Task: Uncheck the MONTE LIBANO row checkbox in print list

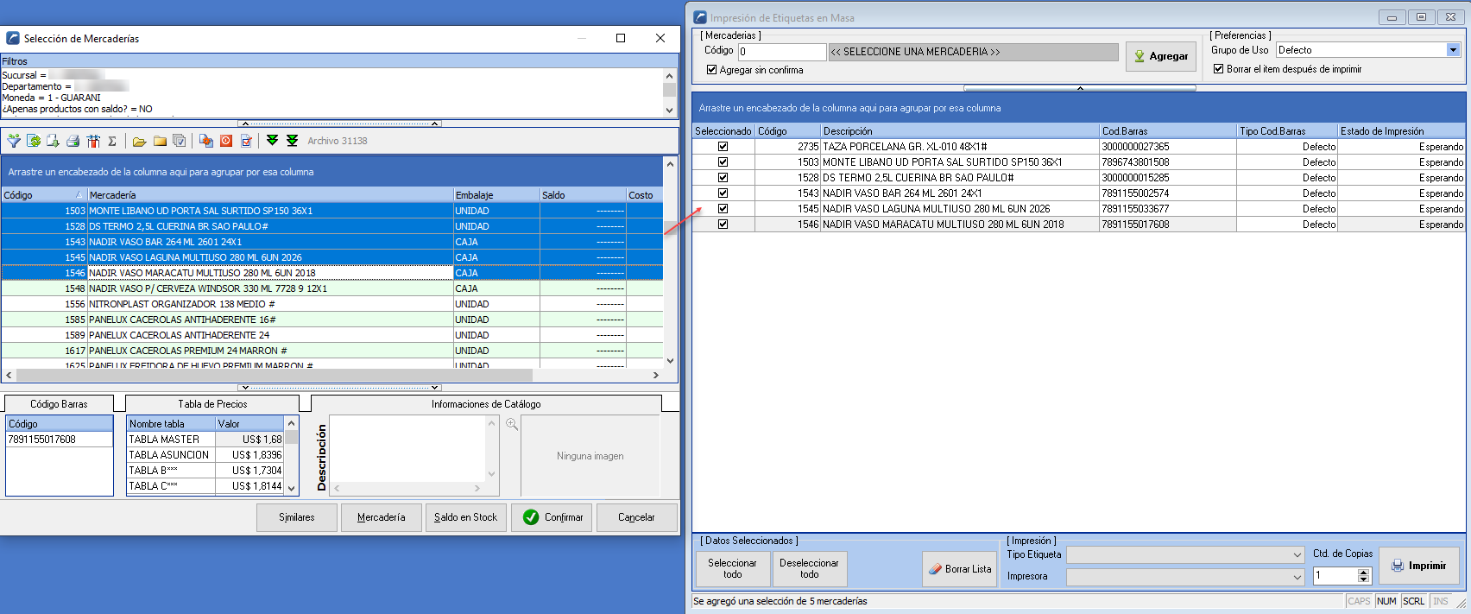Action: pyautogui.click(x=723, y=162)
